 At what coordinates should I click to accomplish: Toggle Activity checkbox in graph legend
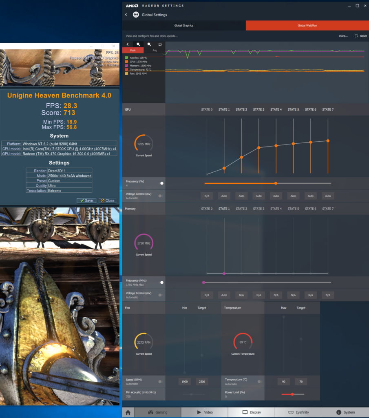tap(127, 58)
